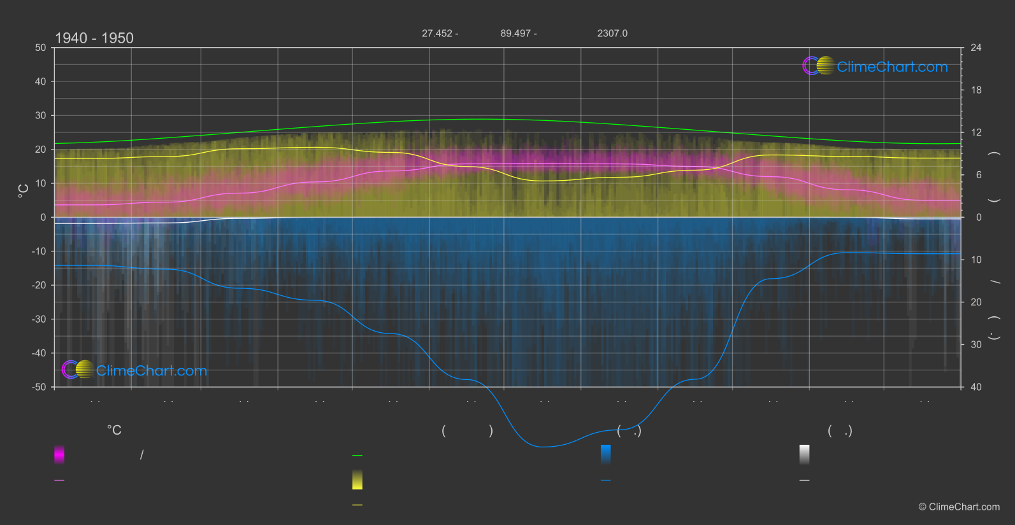1015x525 pixels.
Task: Open the ClimeChart.com link at bottom left
Action: pyautogui.click(x=152, y=370)
